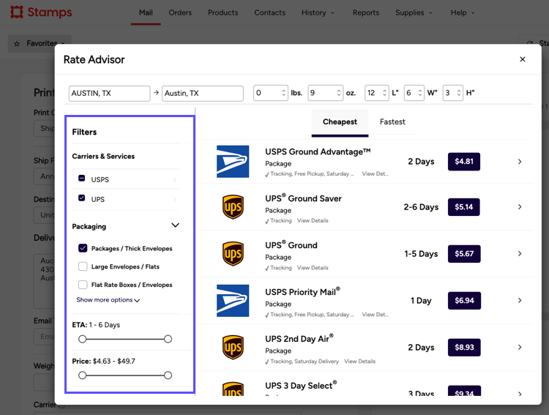Open UPS Ground $5.67 row chevron
549x415 pixels.
(520, 253)
